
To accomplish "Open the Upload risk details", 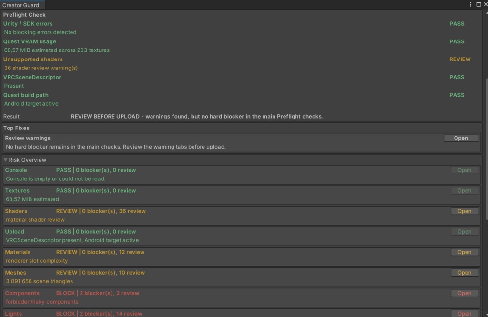I will [464, 232].
